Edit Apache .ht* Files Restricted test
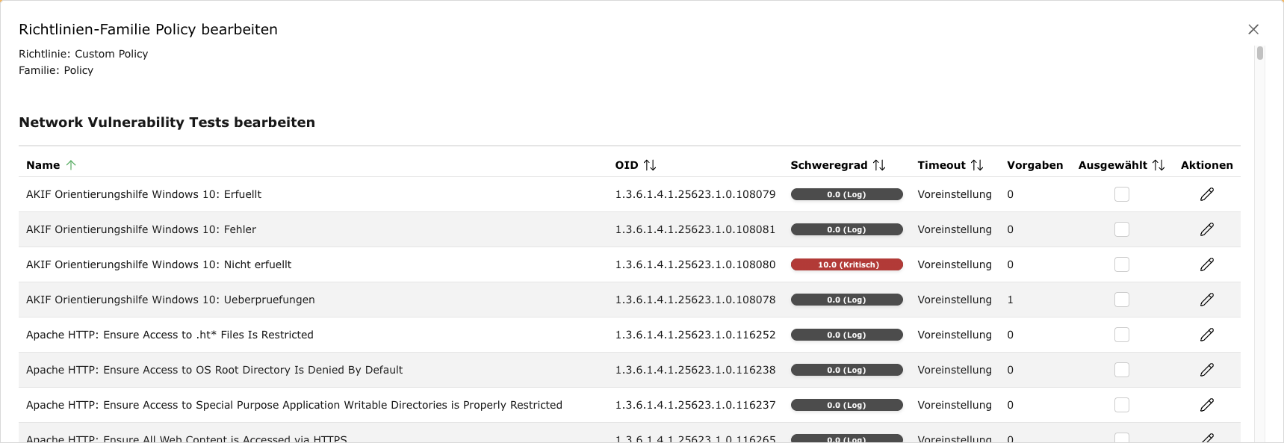This screenshot has height=443, width=1284. point(1206,335)
